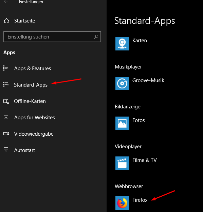
Task: Click the Firefox browser icon
Action: point(122,203)
